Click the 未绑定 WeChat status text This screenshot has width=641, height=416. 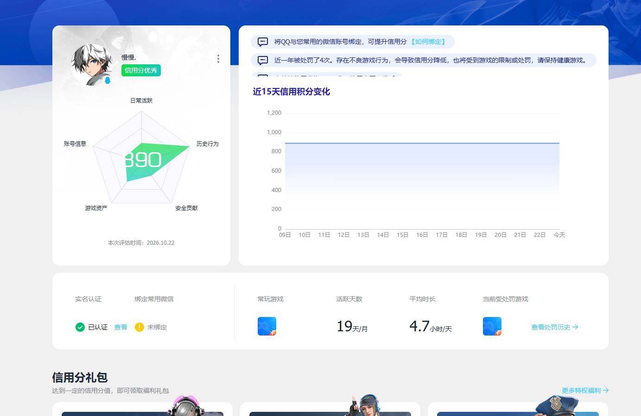pos(157,327)
